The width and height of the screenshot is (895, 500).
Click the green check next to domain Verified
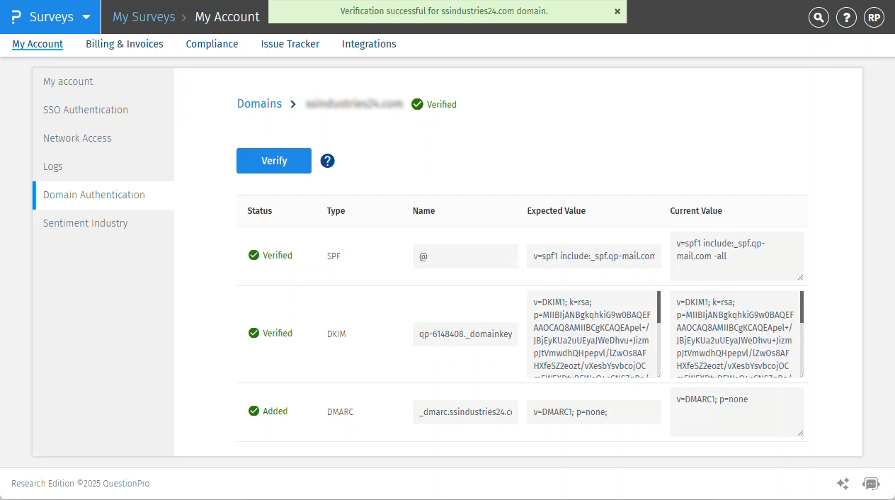(x=417, y=104)
